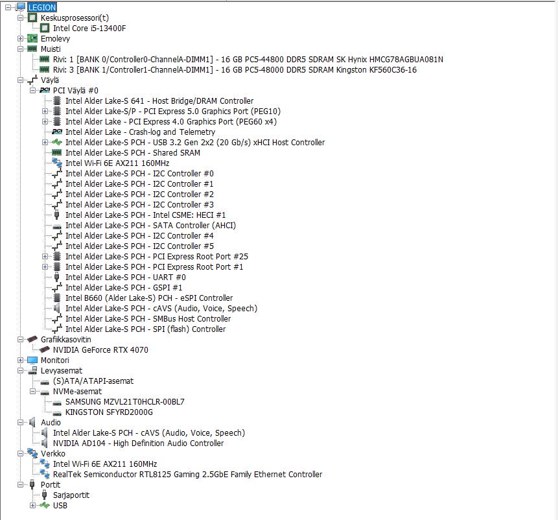Expand PCI Express Root Port #1
This screenshot has width=558, height=520.
point(45,267)
